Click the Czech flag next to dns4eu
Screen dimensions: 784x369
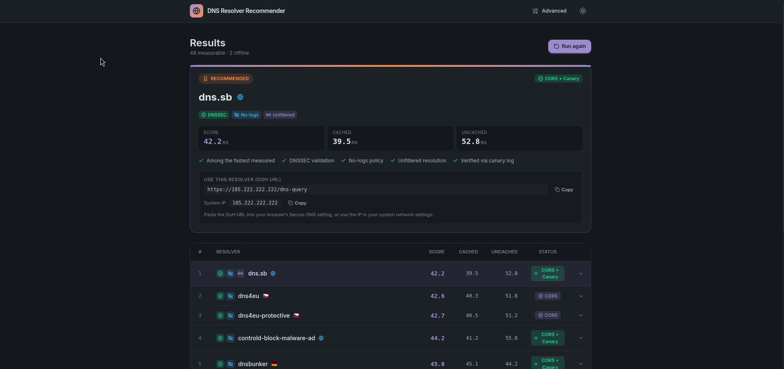coord(266,296)
